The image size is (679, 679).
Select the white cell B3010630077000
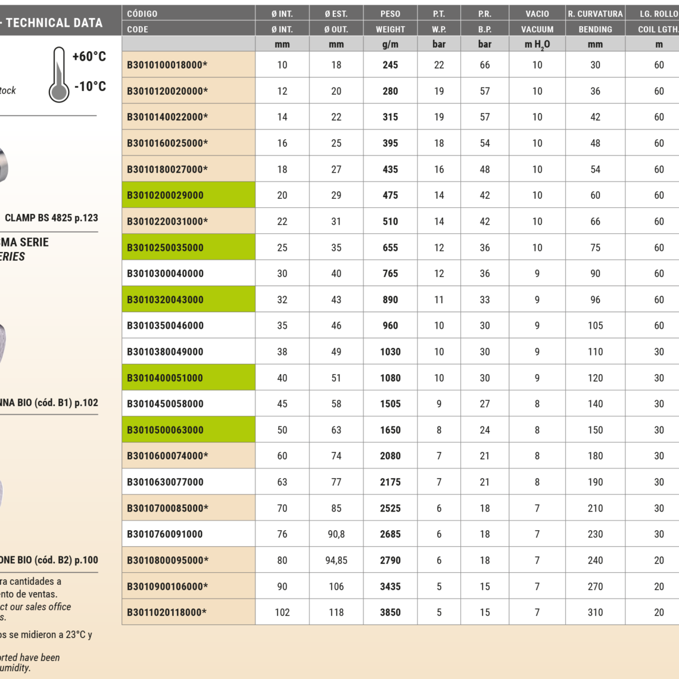point(165,482)
